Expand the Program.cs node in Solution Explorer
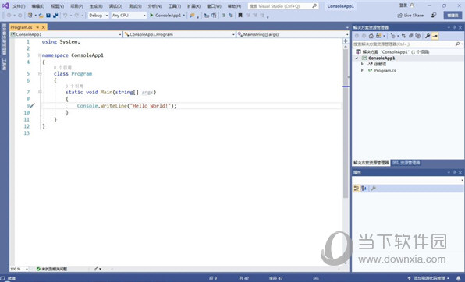 tap(362, 70)
